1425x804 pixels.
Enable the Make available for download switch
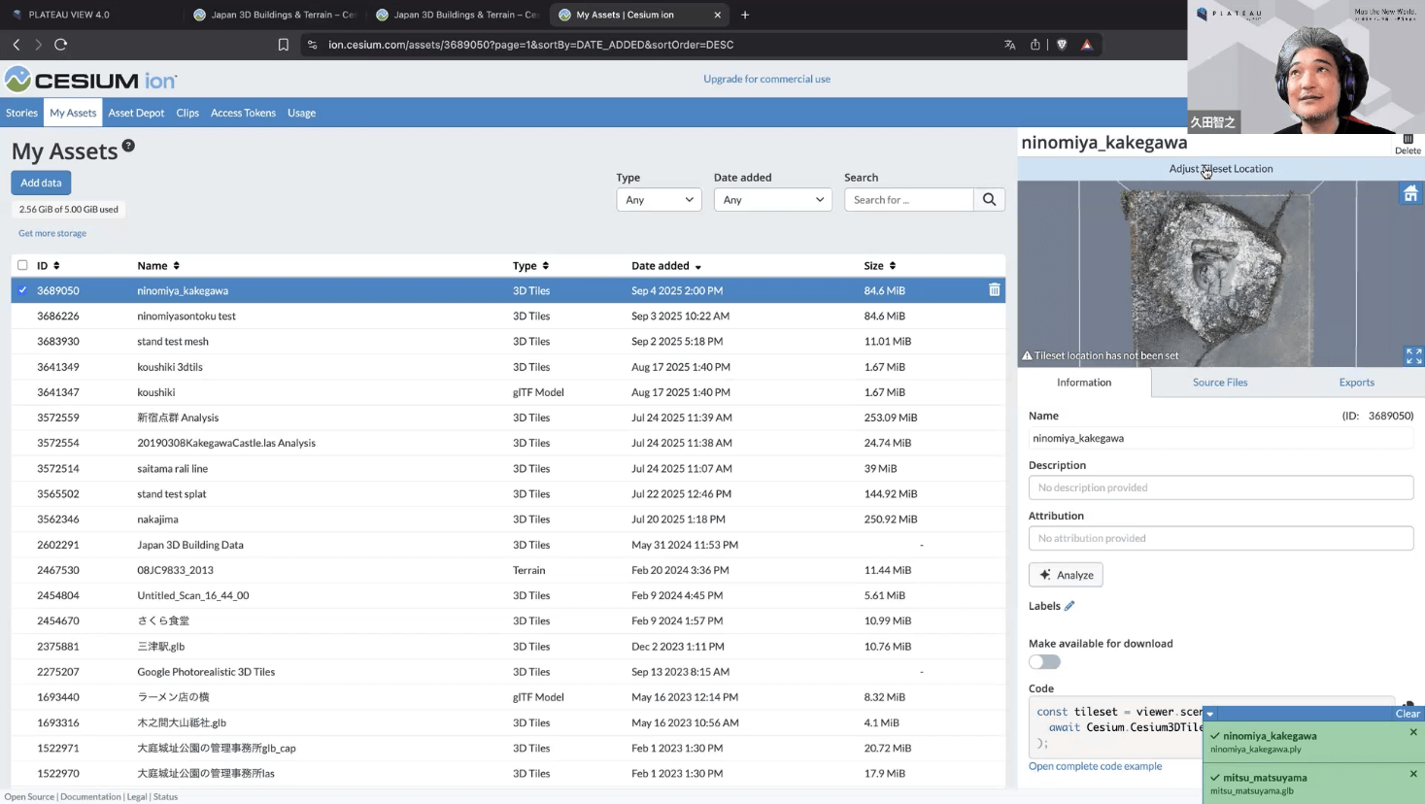coord(1044,662)
